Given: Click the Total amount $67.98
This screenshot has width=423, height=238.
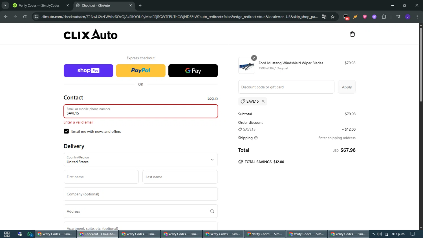Looking at the screenshot, I should [348, 150].
